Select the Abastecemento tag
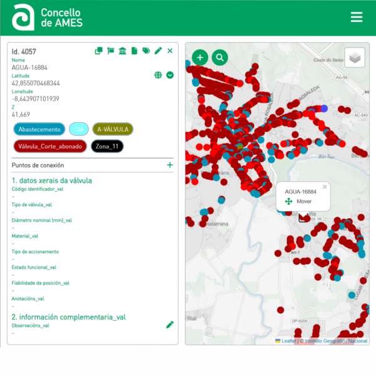This screenshot has width=376, height=376. pos(39,129)
